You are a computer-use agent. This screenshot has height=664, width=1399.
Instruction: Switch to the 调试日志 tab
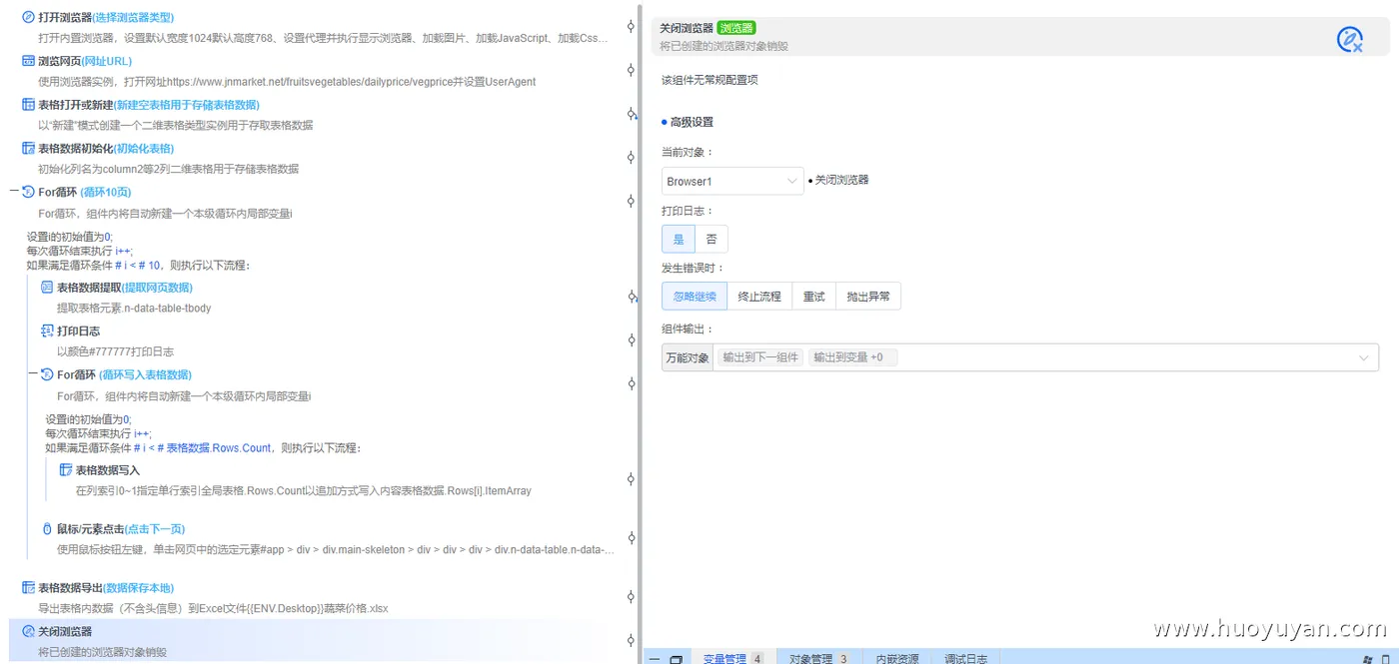click(966, 658)
